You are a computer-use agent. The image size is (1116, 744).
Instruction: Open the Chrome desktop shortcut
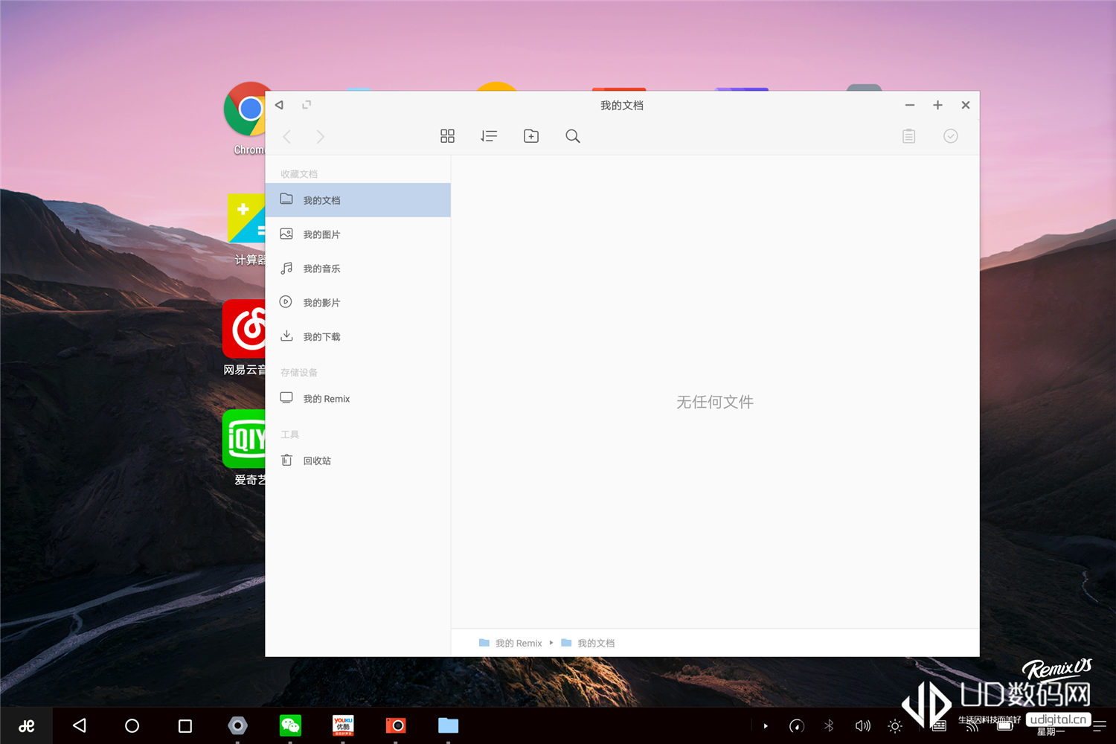246,119
